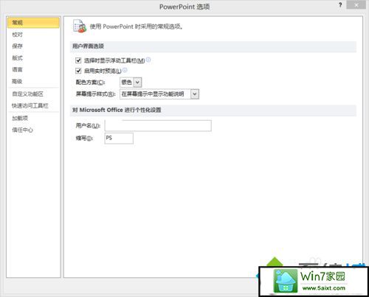Switch to the 版式 category
Viewport: 369px width, 297px height.
pos(18,58)
